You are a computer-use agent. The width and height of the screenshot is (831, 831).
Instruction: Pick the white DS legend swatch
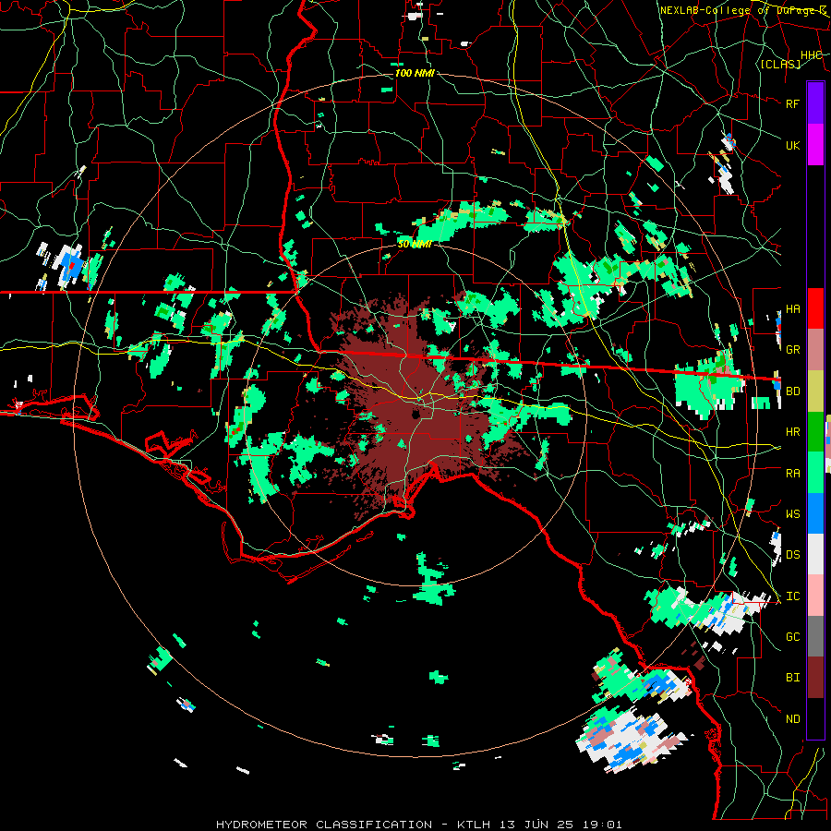[x=815, y=554]
